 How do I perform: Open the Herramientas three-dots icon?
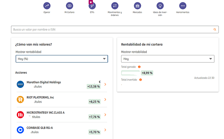click(183, 6)
